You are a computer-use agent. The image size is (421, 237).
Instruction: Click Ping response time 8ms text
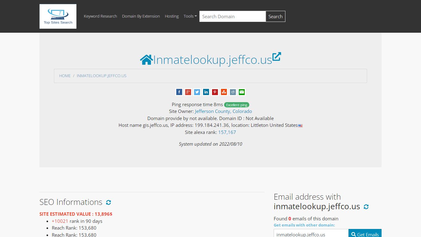click(x=197, y=105)
